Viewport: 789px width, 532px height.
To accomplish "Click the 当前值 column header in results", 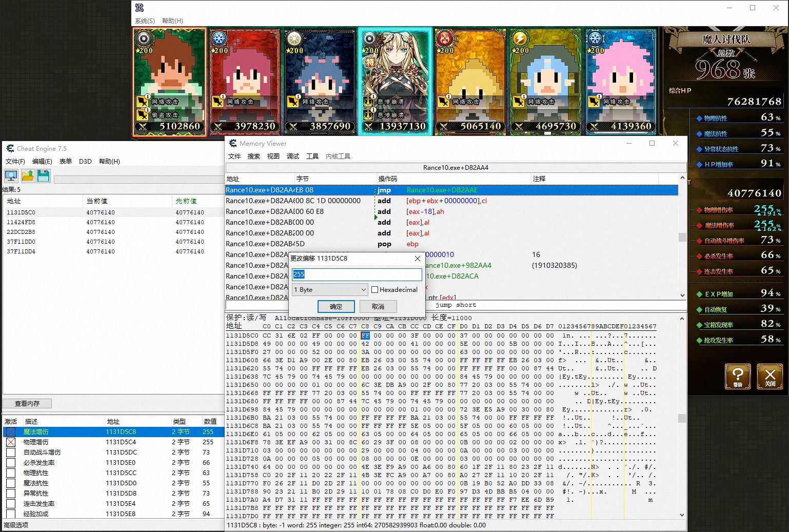I will tap(128, 201).
